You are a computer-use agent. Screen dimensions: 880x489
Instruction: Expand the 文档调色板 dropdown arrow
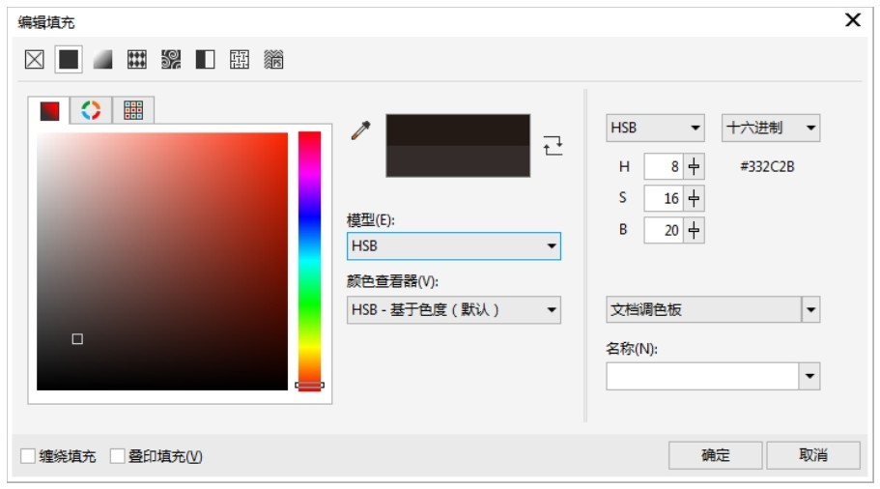coord(811,310)
